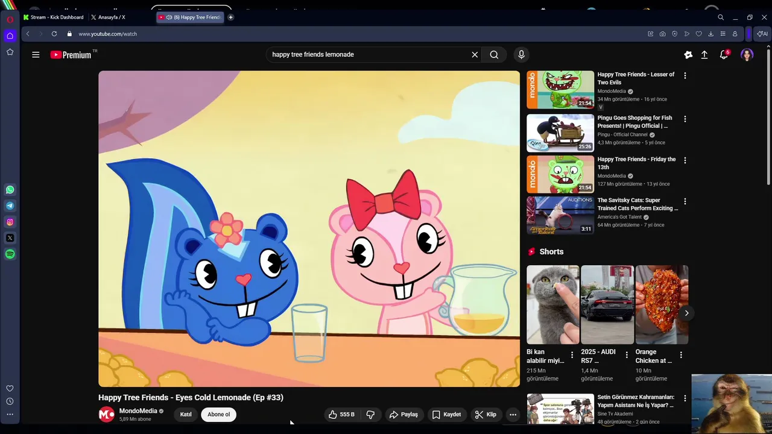Screen dimensions: 772x434
Task: Open the bookmarks star in Opera sidebar
Action: (10, 52)
